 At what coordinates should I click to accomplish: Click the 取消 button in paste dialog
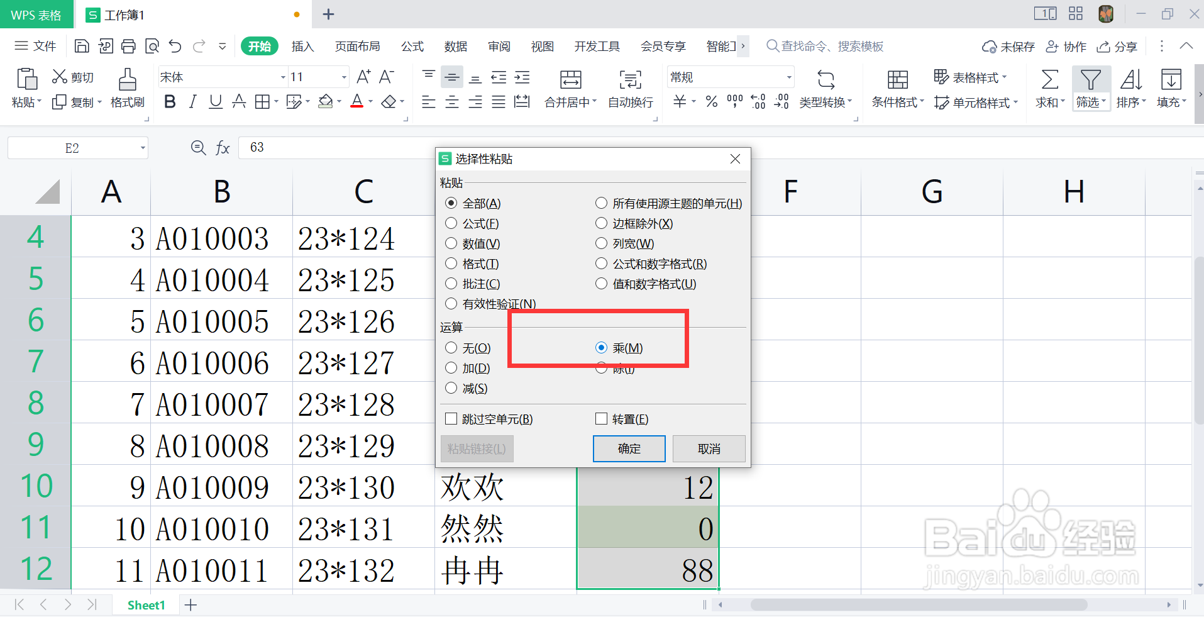tap(709, 448)
